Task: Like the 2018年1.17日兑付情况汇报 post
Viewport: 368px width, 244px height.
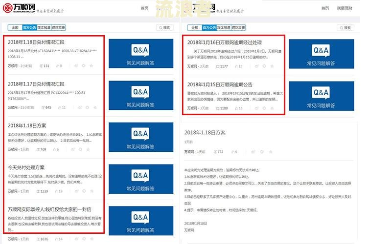Action: click(60, 108)
